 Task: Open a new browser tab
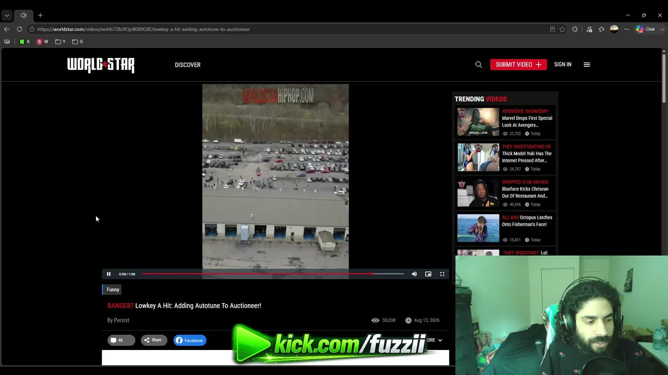tap(40, 16)
